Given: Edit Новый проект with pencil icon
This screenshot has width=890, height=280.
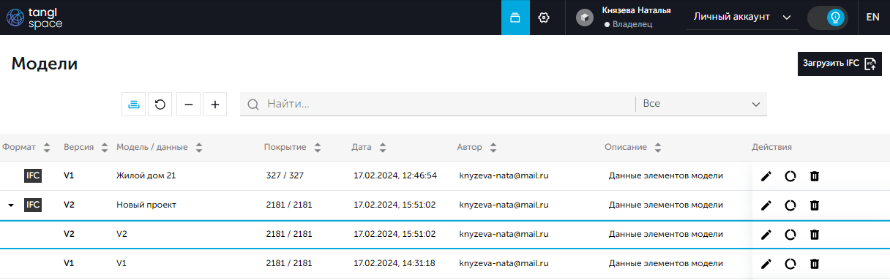Looking at the screenshot, I should pos(766,205).
